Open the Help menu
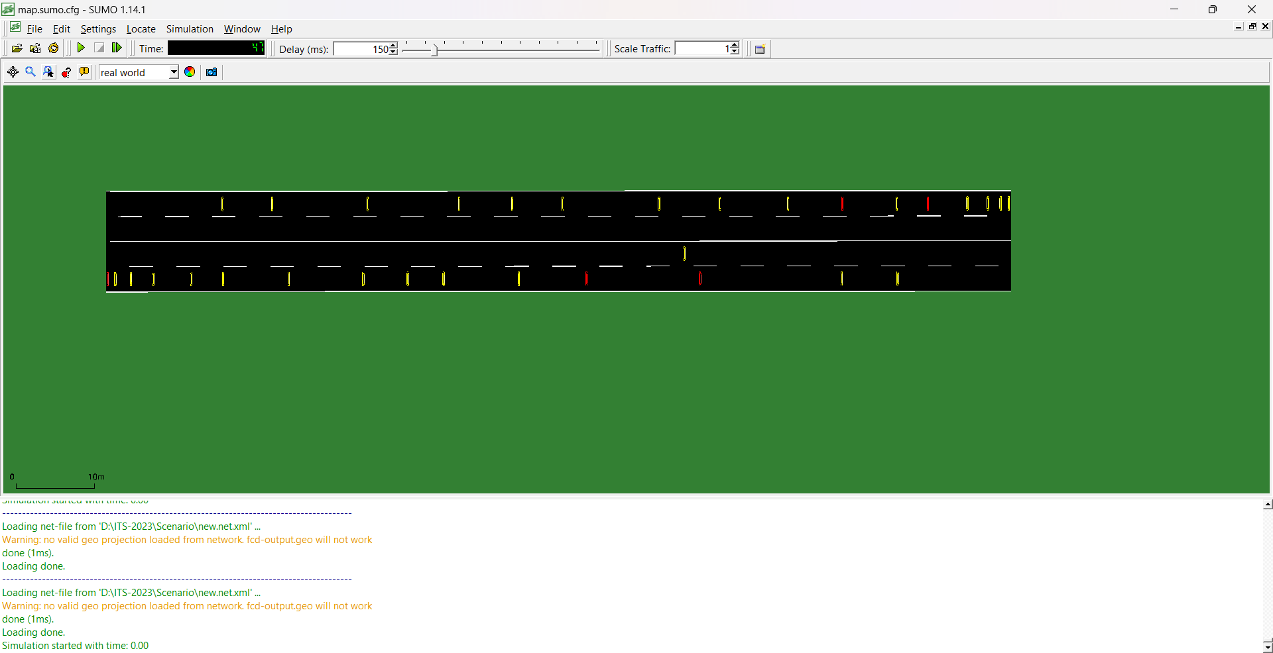 click(x=282, y=29)
